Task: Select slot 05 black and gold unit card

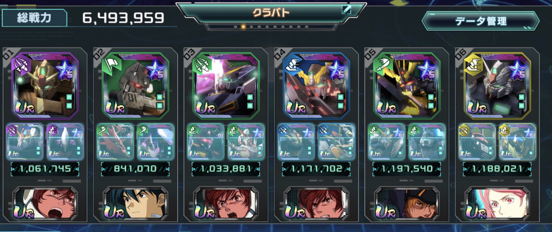Action: [x=407, y=86]
